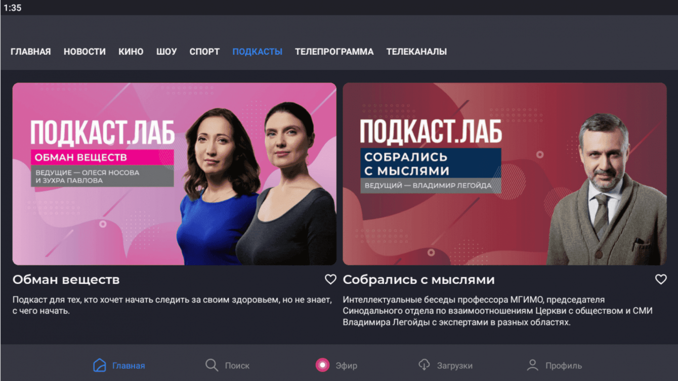678x381 pixels.
Task: Switch to the КИНО tab
Action: tap(131, 52)
